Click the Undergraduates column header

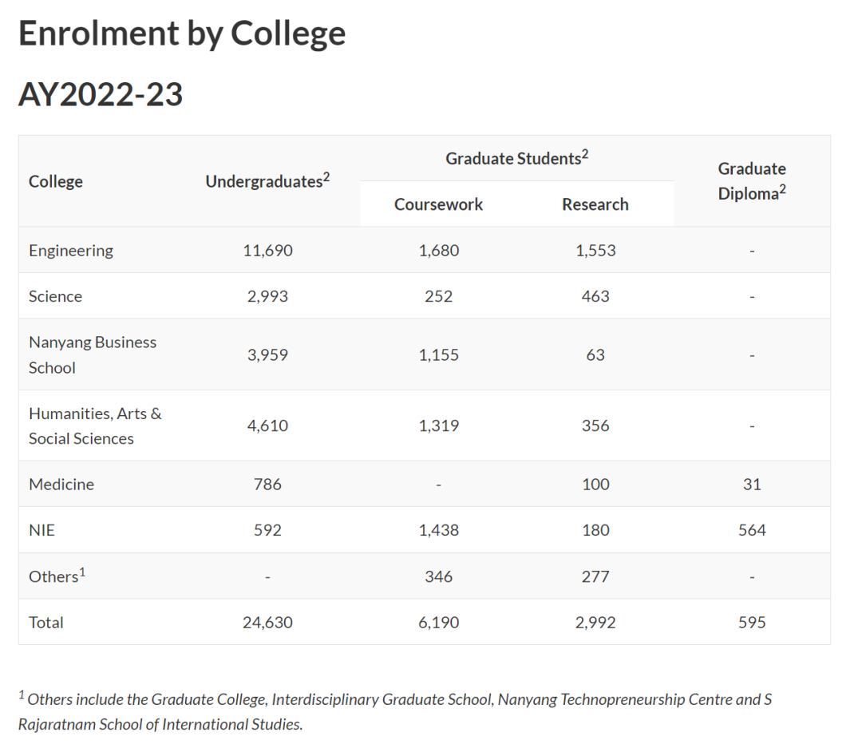(267, 182)
